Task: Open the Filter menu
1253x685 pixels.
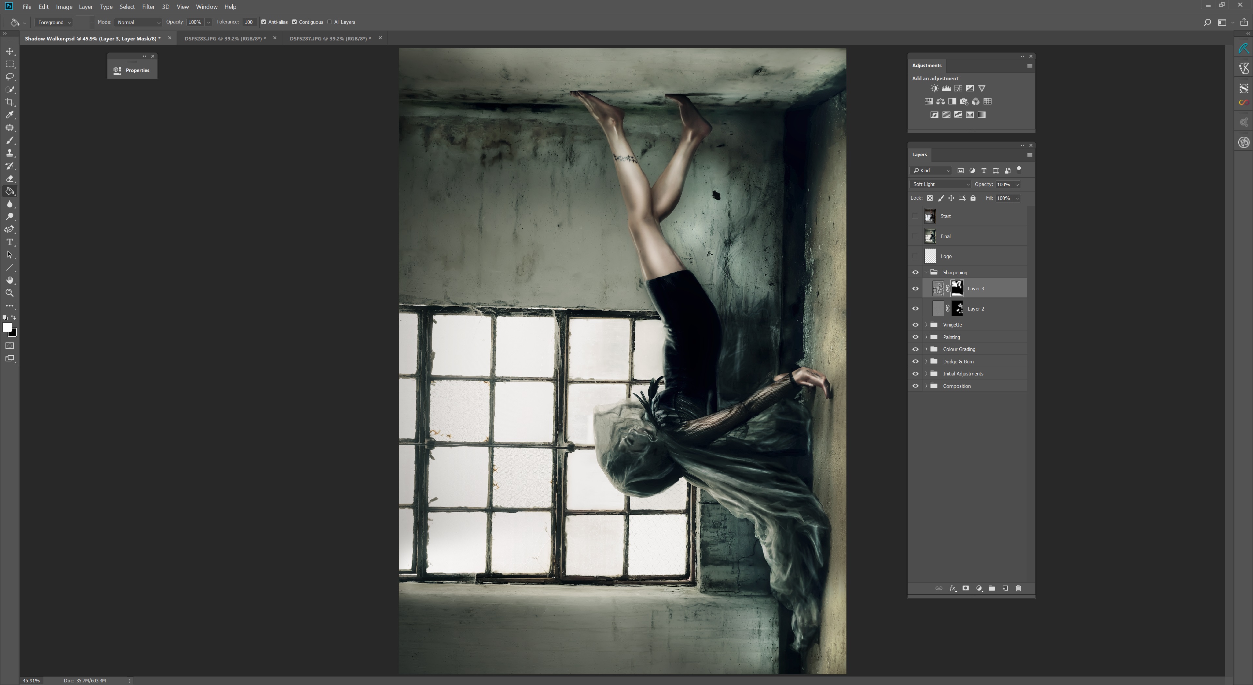Action: (x=148, y=7)
